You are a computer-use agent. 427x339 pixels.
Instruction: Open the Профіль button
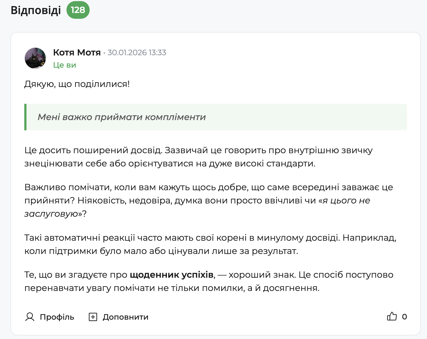tap(57, 317)
